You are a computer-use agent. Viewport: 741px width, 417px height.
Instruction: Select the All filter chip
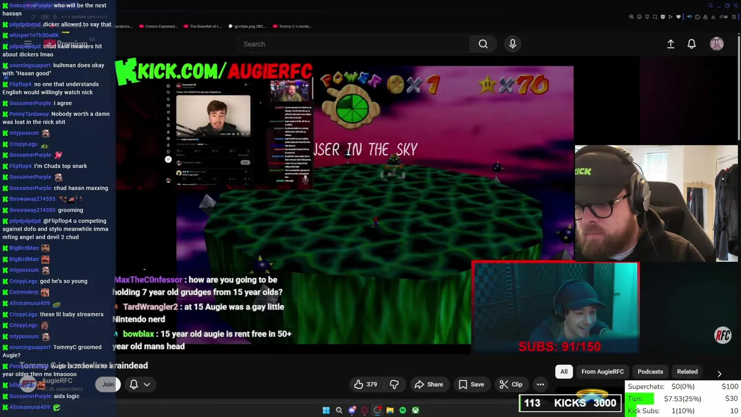click(x=564, y=372)
